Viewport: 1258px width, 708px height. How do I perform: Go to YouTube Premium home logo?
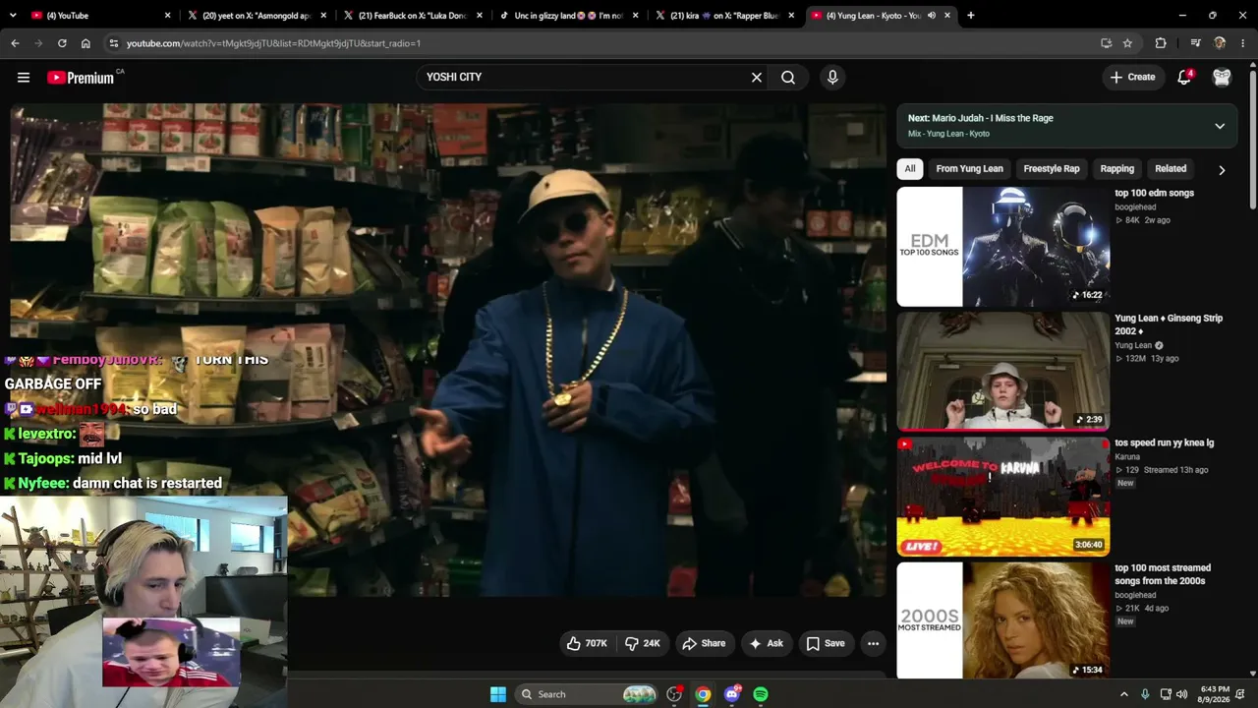click(81, 78)
